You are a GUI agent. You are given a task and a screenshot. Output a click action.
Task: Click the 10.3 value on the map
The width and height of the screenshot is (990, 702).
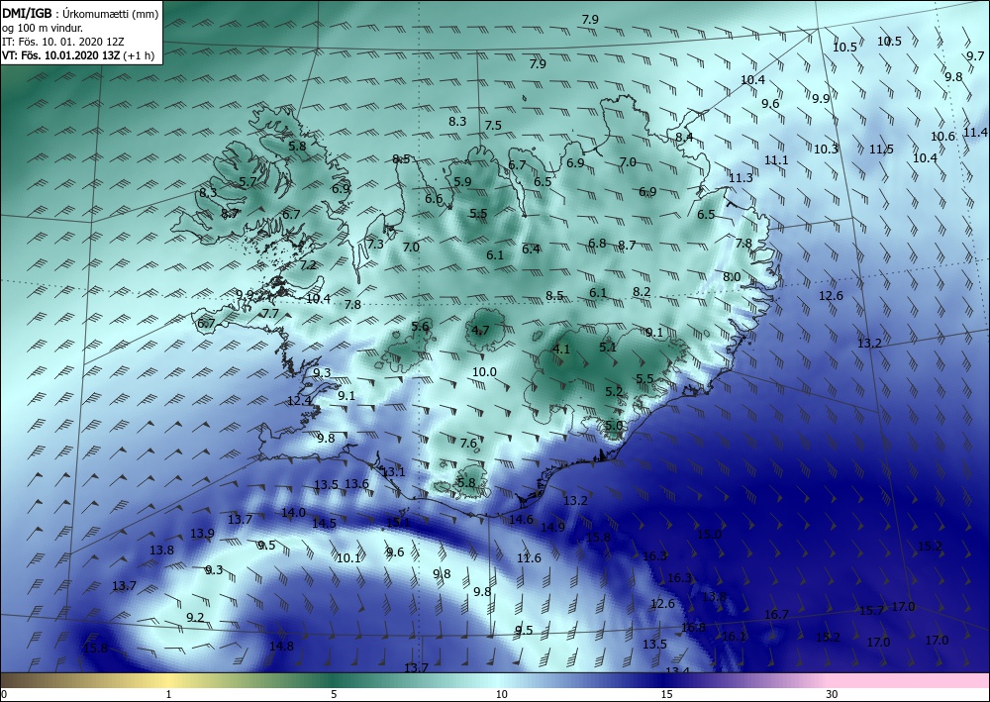pos(826,150)
